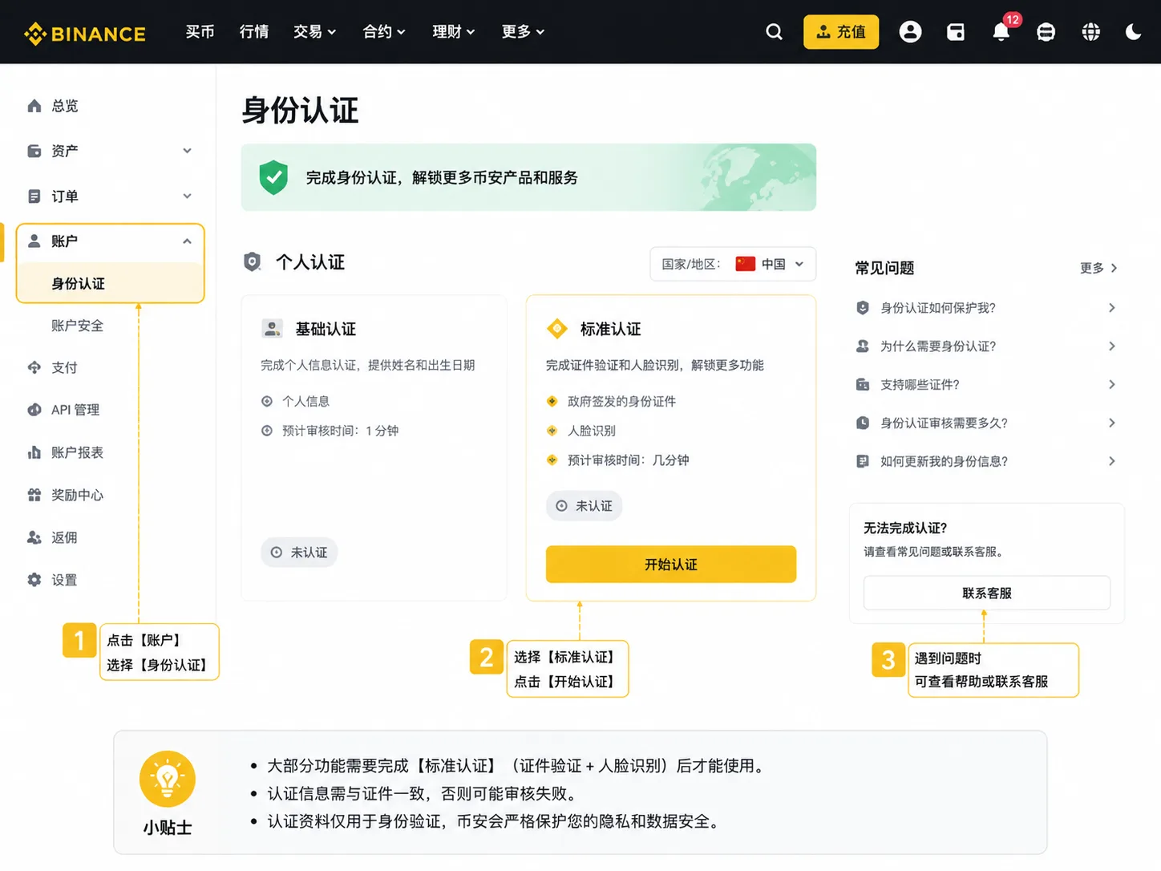Viewport: 1161px width, 871px height.
Task: Click the 充值 deposit button
Action: [841, 32]
